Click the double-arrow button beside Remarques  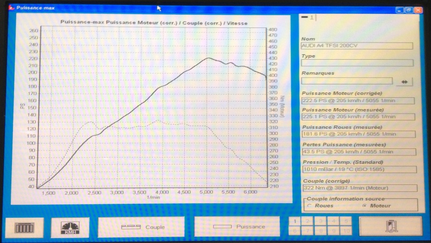[x=404, y=81]
